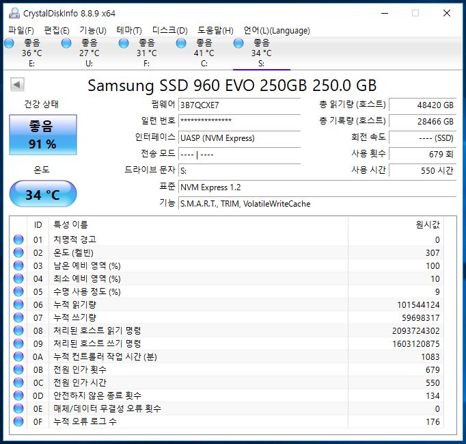Click status orb for attribute 08
Screen dimensions: 466x444
18,330
